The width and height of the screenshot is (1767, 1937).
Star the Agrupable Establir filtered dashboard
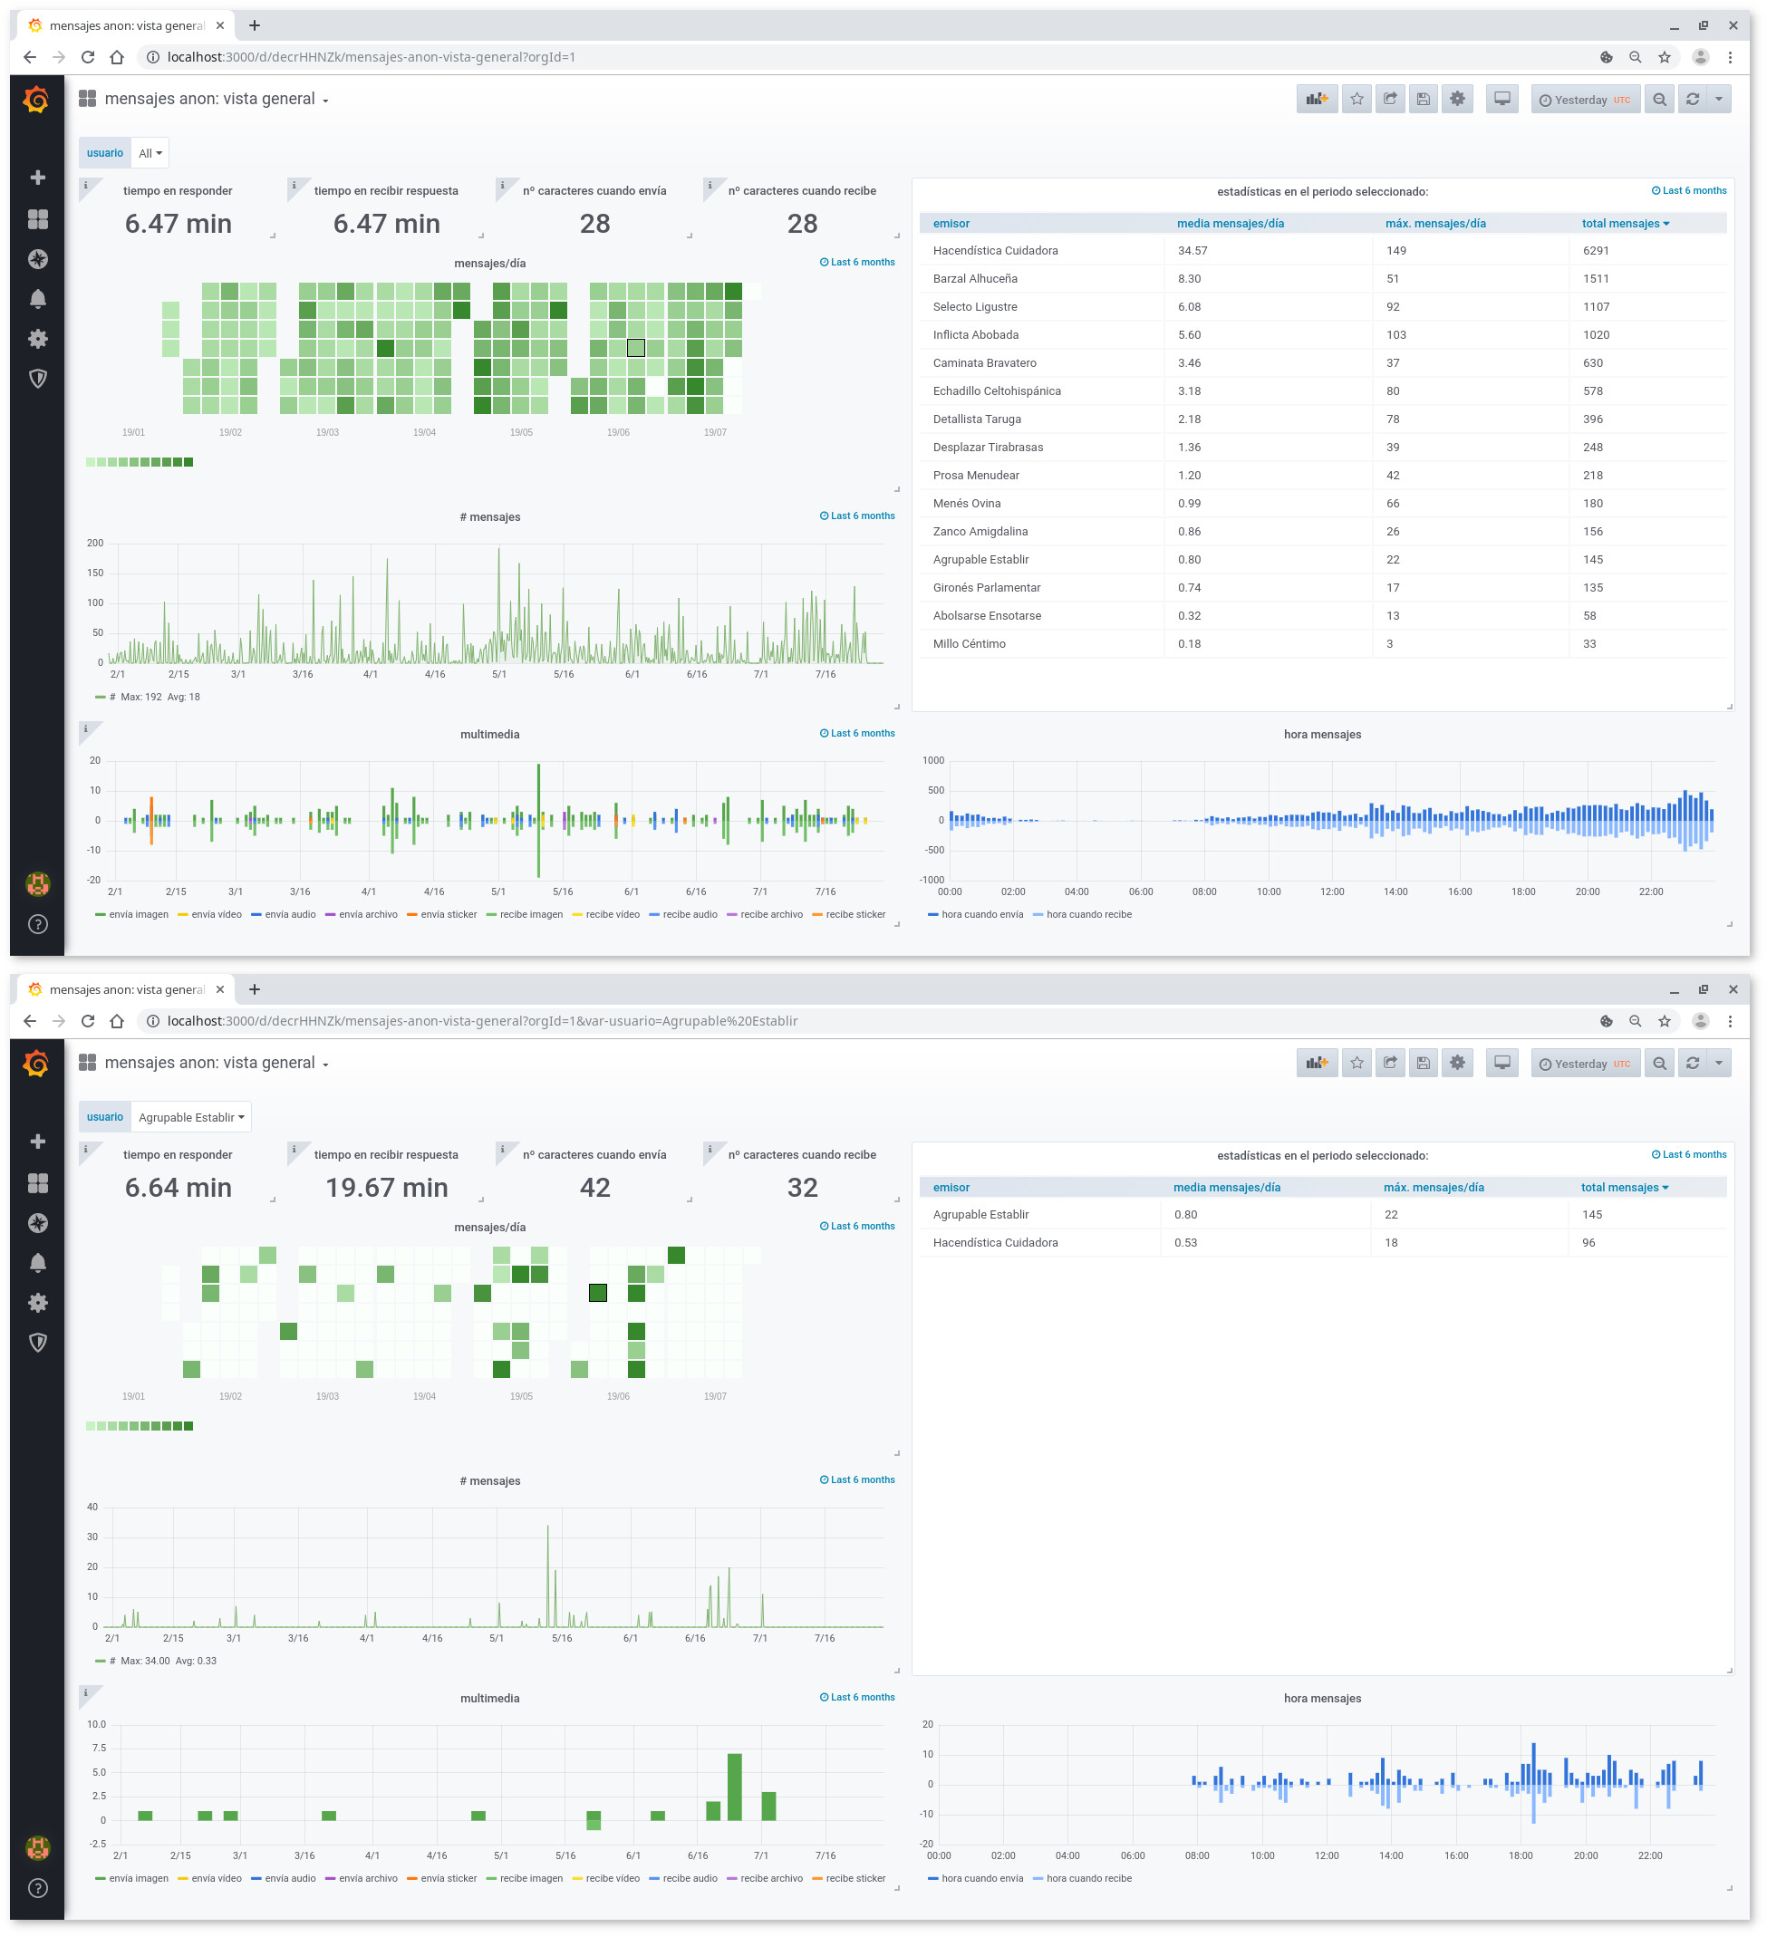1356,1063
